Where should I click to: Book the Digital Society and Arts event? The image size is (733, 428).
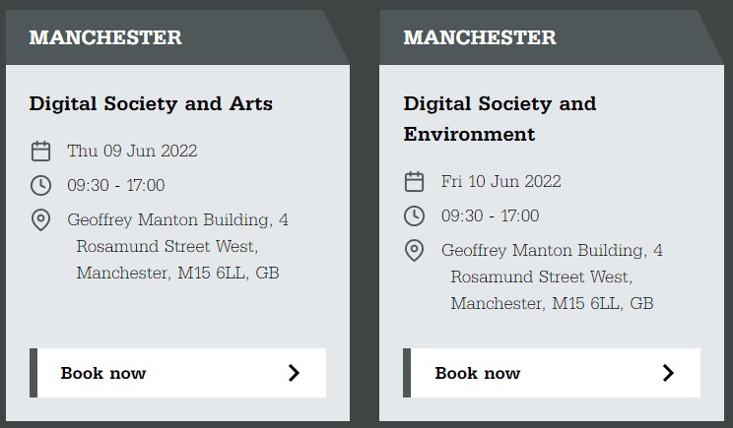click(177, 373)
